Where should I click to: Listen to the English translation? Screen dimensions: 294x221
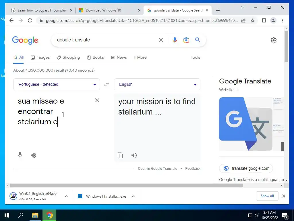[134, 155]
